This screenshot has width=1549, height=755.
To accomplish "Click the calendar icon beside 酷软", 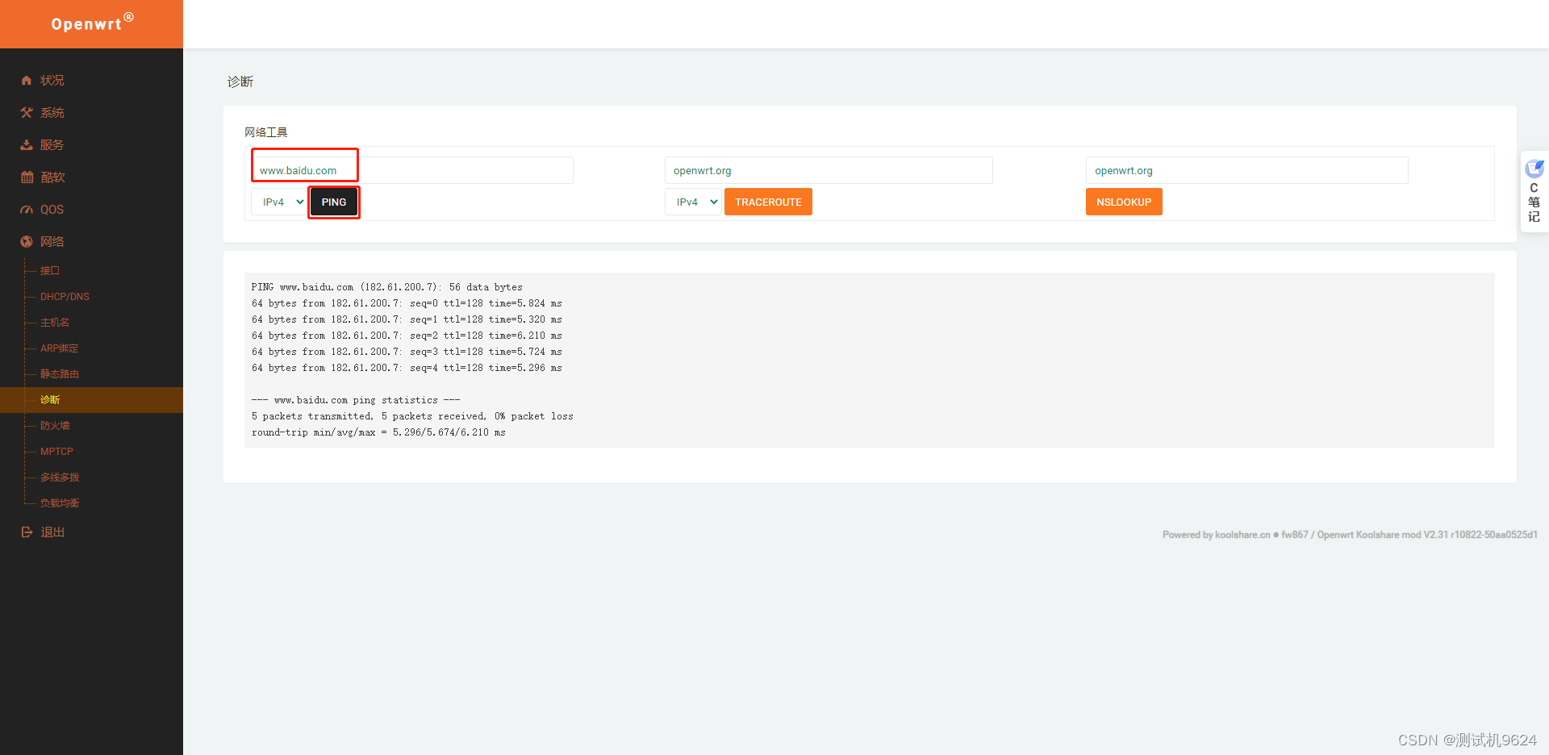I will point(27,177).
